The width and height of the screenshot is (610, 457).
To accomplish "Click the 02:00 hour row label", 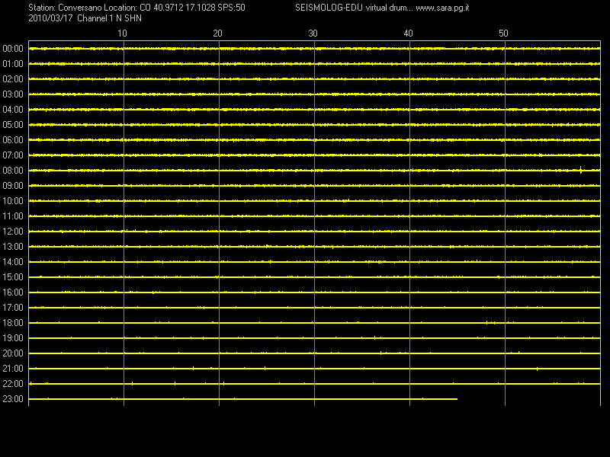I will tap(13, 79).
